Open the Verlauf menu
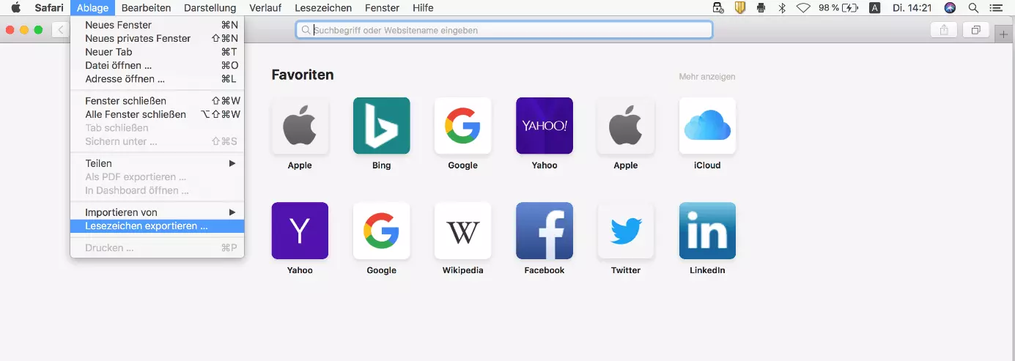Image resolution: width=1015 pixels, height=361 pixels. coord(265,8)
